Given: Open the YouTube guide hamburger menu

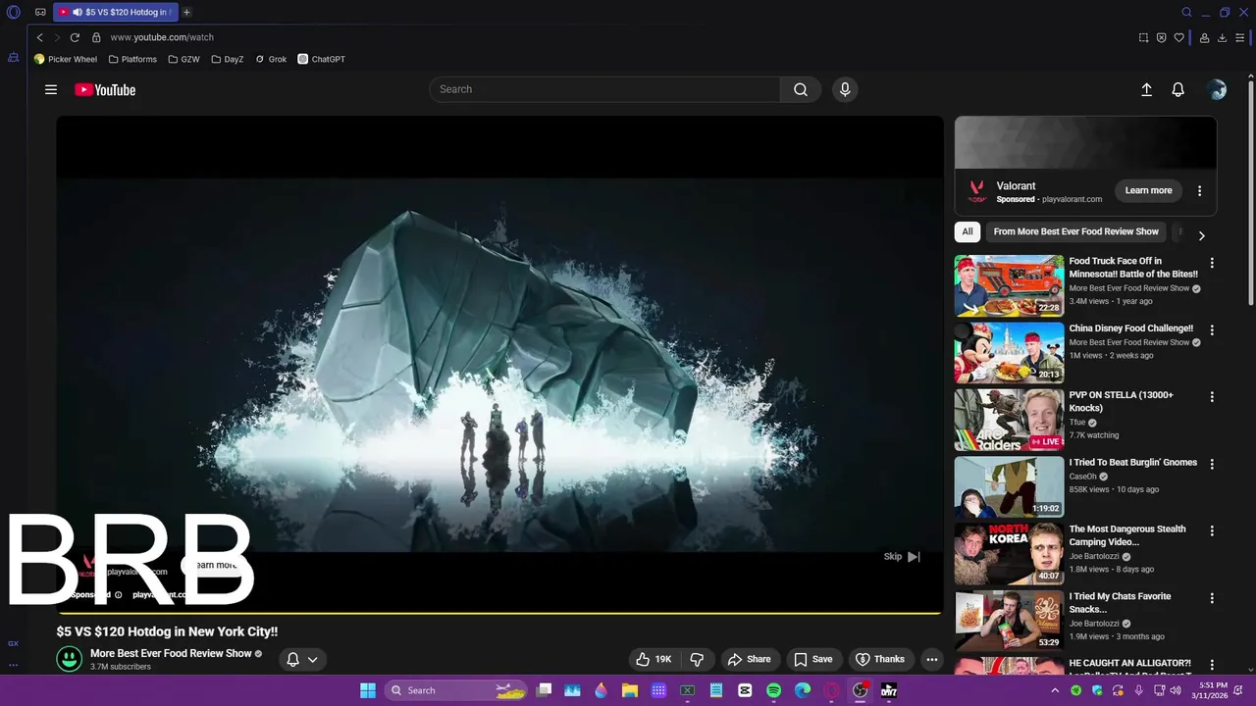Looking at the screenshot, I should point(51,89).
